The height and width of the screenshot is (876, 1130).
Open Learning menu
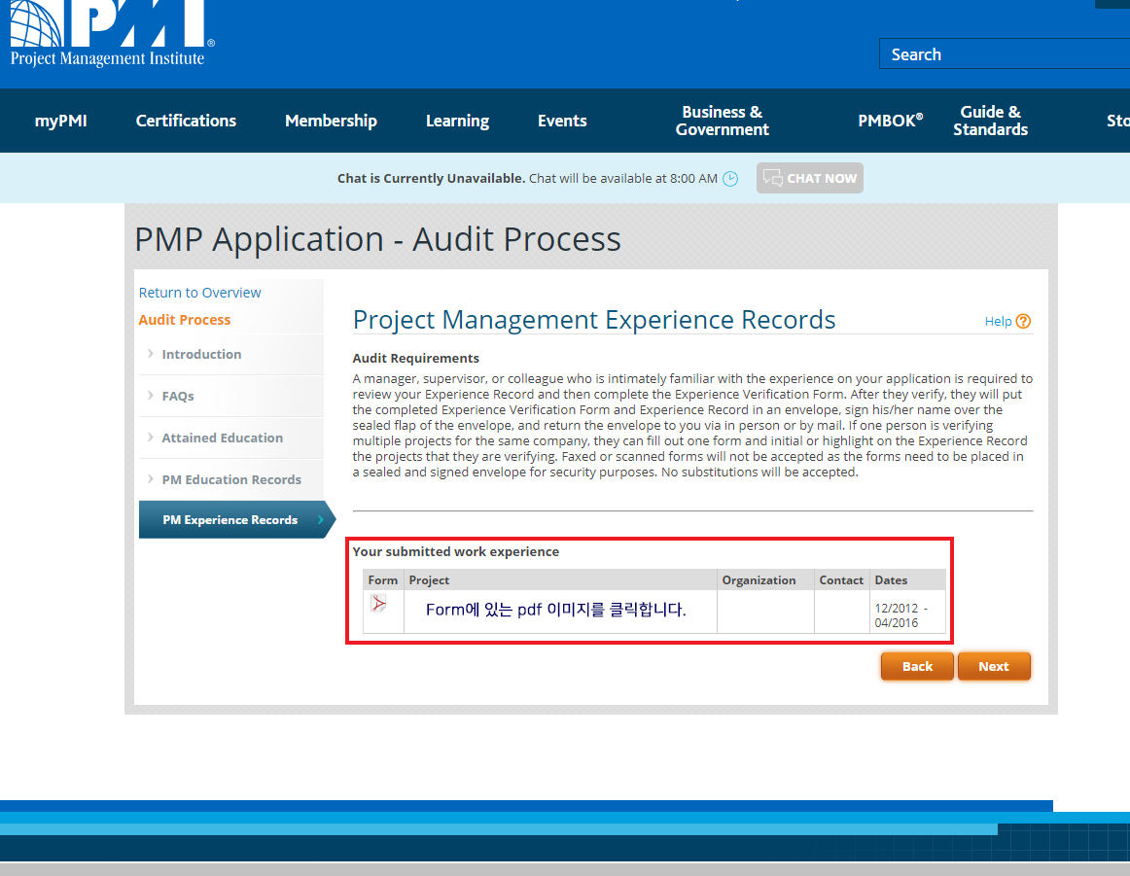[x=458, y=121]
